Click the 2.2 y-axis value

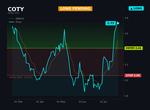pos(126,65)
